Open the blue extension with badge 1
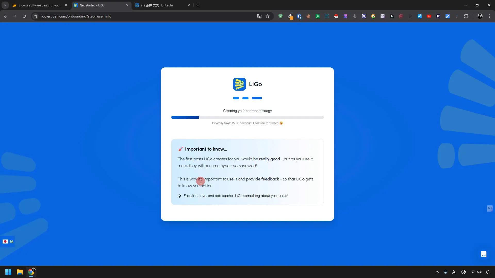Screen dimensions: 495x278 [299, 16]
